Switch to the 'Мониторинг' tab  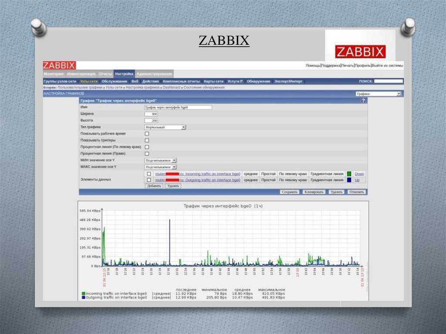click(x=54, y=74)
